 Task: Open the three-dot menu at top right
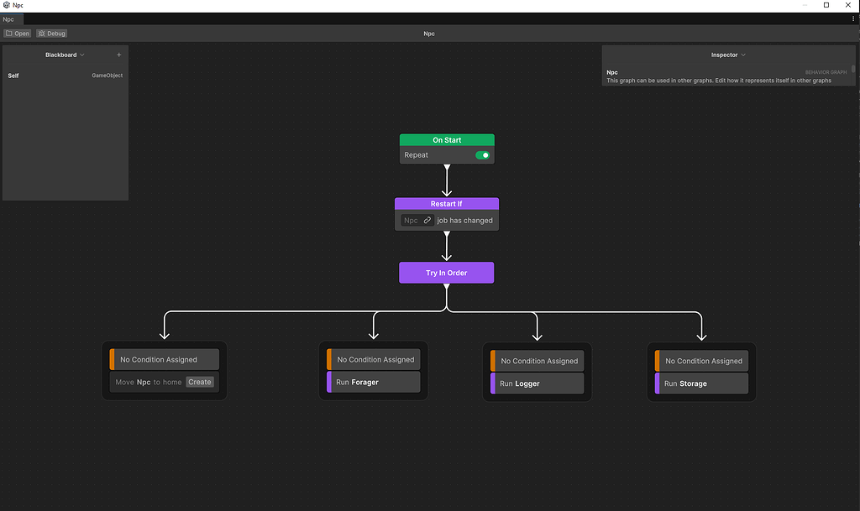point(853,18)
